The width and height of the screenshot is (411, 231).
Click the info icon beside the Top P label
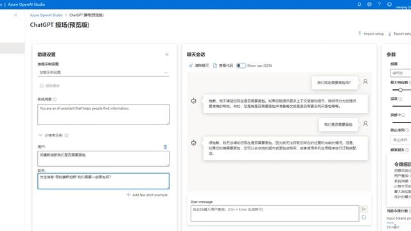(403, 115)
